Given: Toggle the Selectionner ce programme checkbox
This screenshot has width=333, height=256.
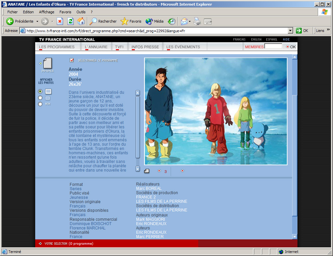Looking at the screenshot, I should [72, 60].
